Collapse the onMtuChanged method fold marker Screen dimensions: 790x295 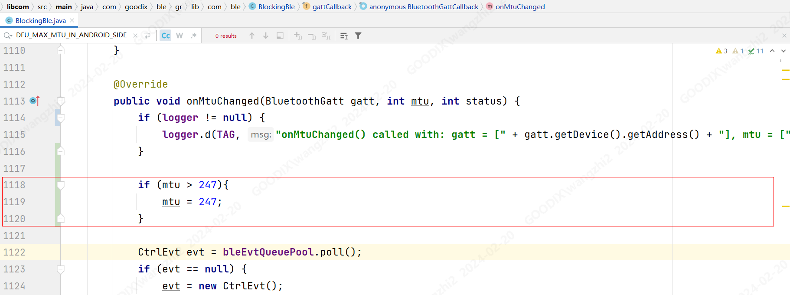[61, 101]
